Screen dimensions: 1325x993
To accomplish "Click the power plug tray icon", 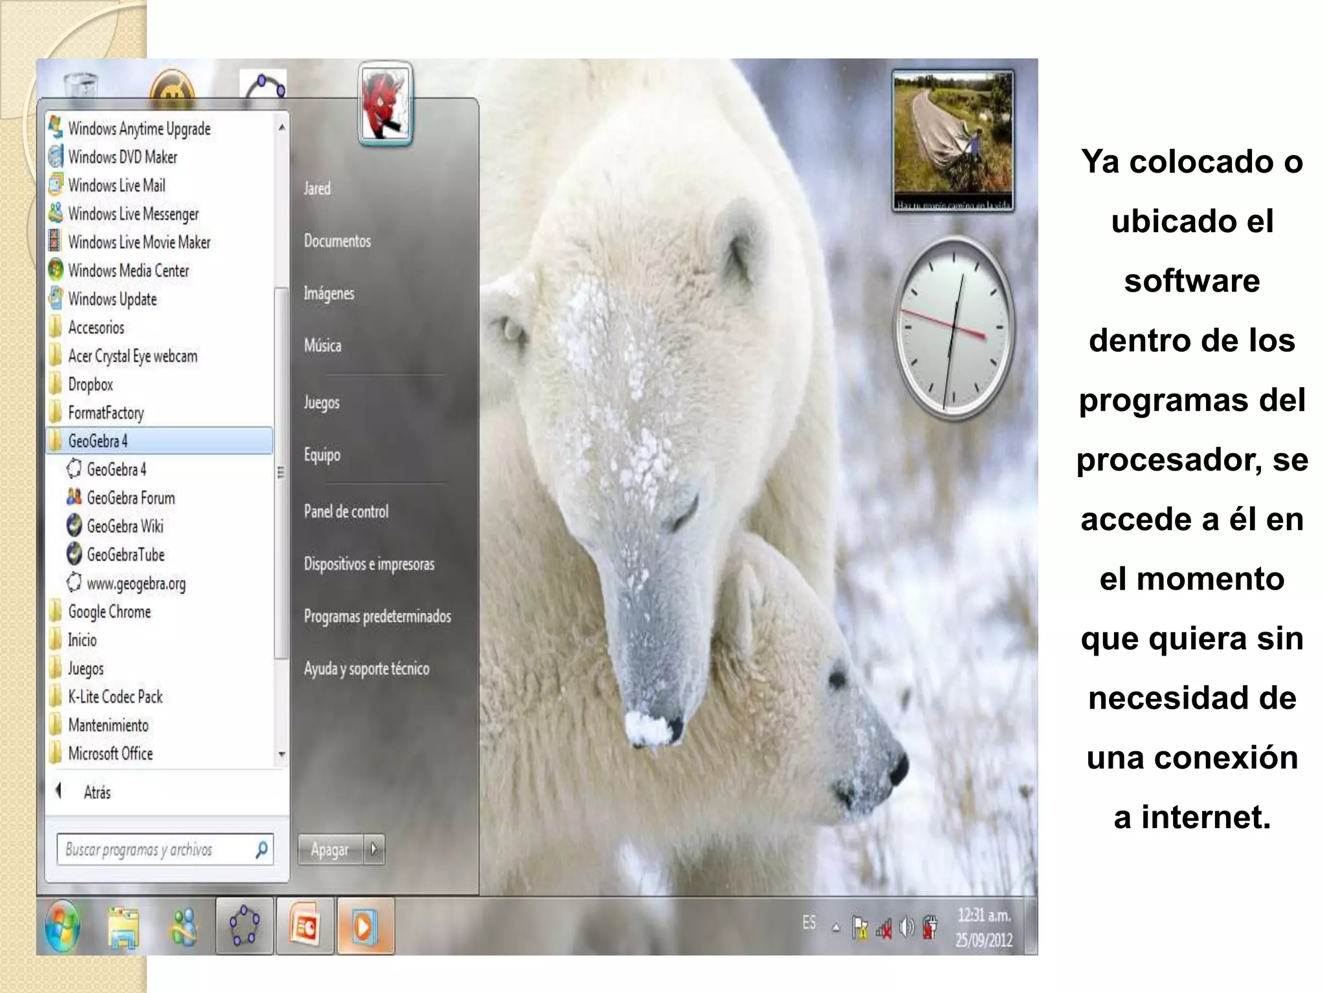I will pos(930,927).
